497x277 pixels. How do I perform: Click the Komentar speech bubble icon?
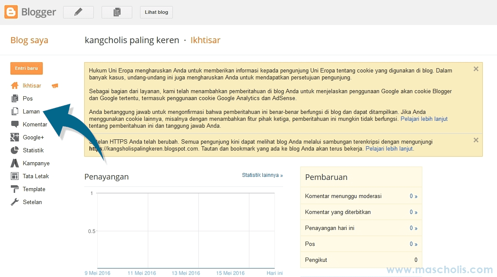(14, 124)
